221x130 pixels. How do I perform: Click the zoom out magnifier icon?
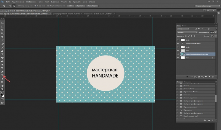click(14, 5)
